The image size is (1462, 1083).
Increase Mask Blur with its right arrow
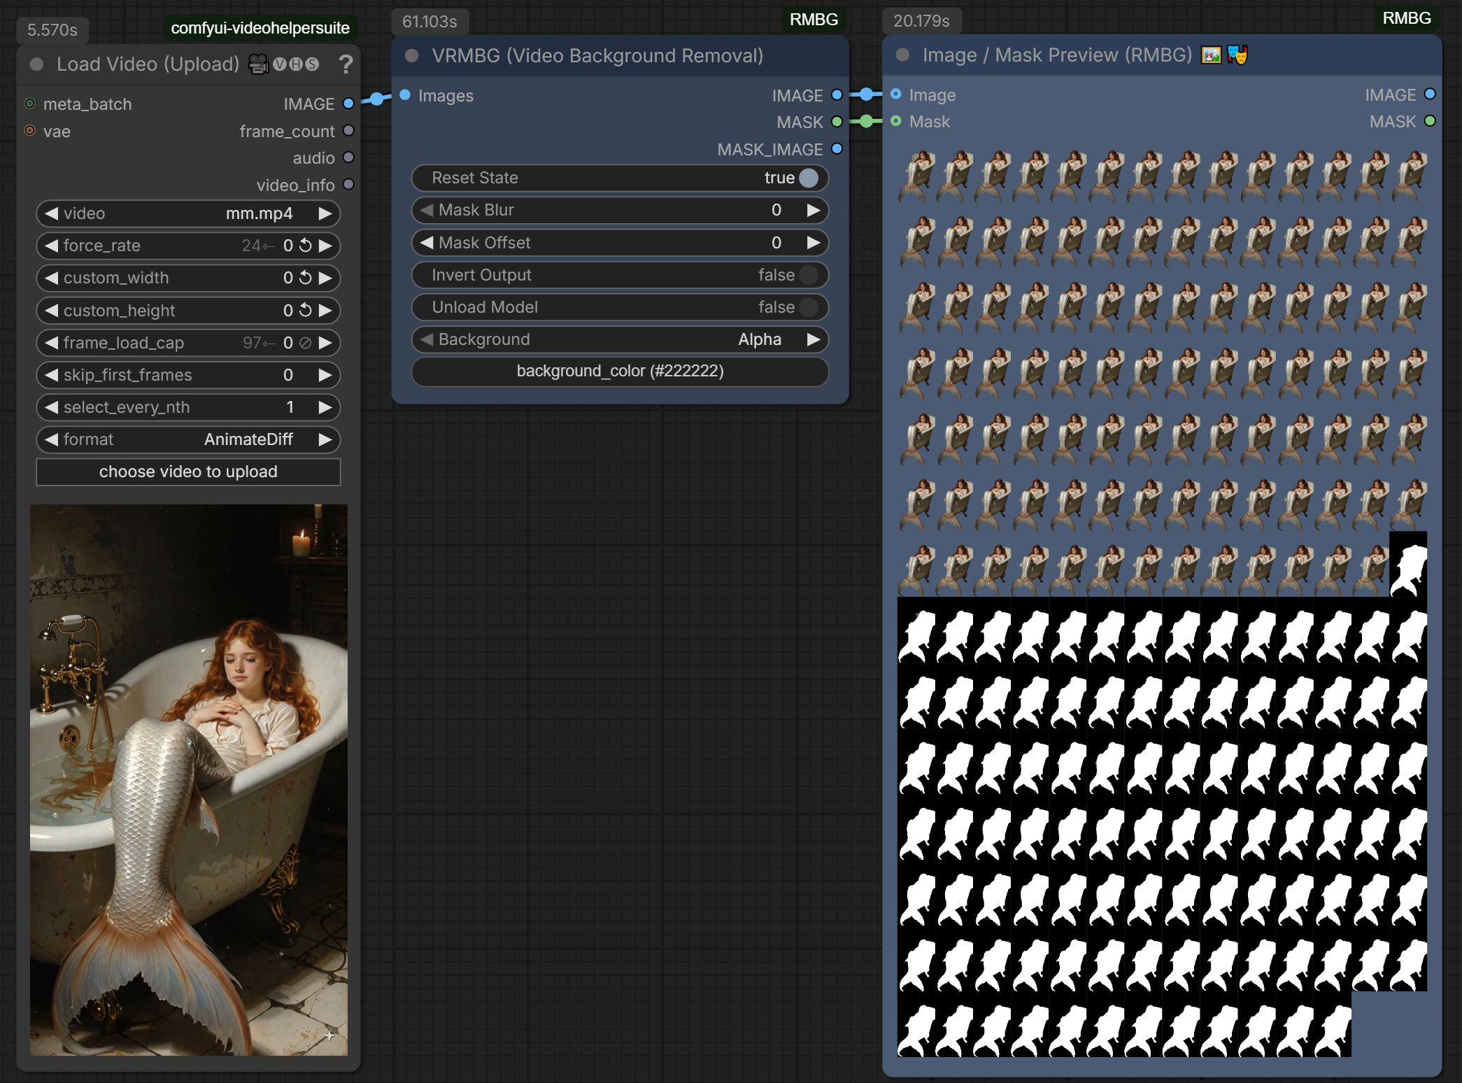click(x=813, y=210)
